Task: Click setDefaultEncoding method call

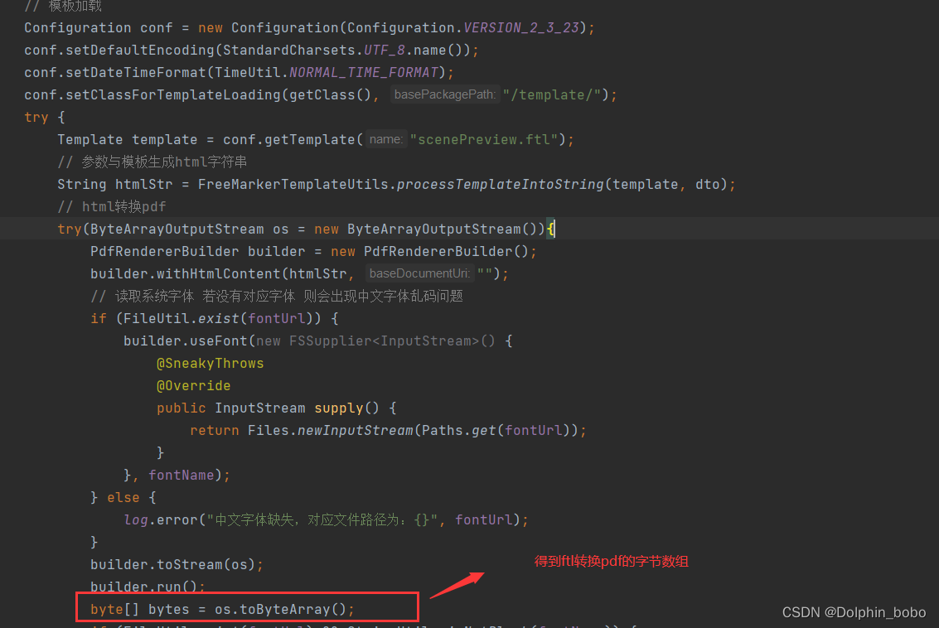Action: tap(139, 51)
